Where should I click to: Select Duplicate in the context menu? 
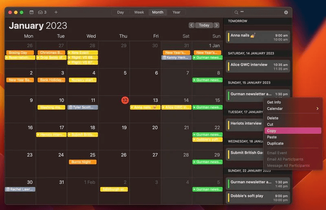click(x=275, y=144)
